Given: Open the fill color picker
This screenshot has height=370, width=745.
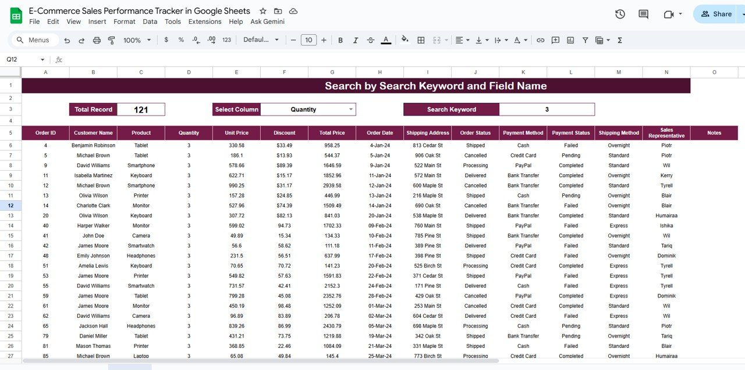Looking at the screenshot, I should 405,39.
